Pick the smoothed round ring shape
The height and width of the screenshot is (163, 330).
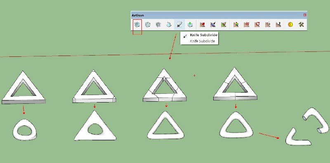pyautogui.click(x=25, y=130)
